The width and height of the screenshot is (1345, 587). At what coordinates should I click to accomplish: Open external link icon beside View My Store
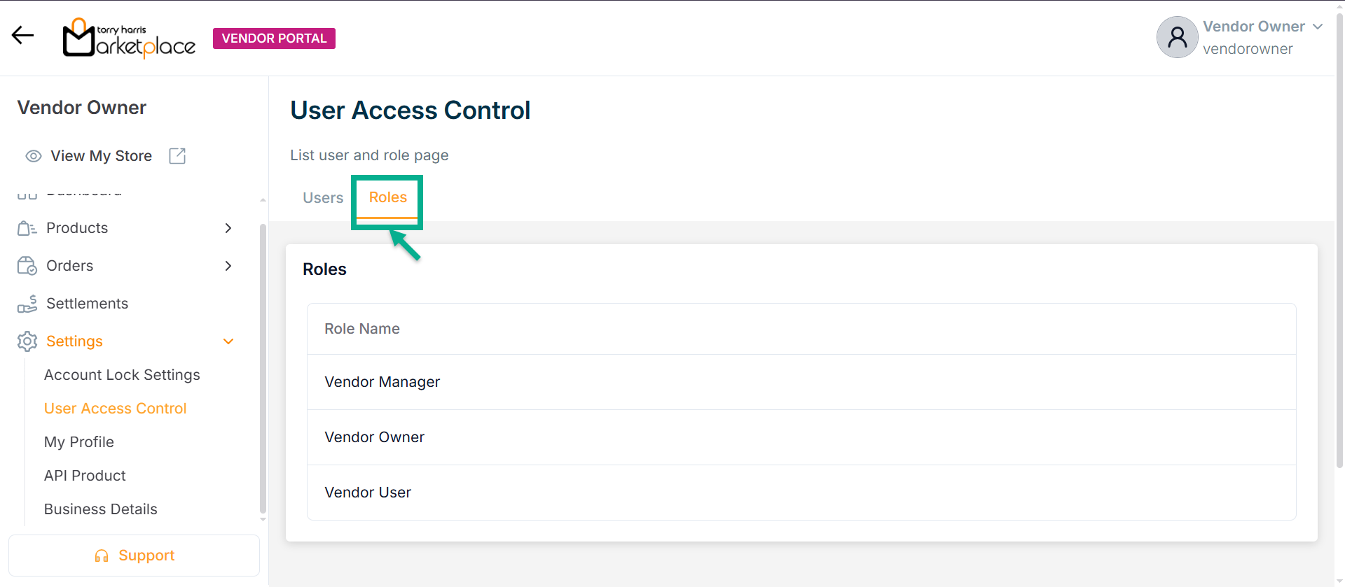(177, 156)
